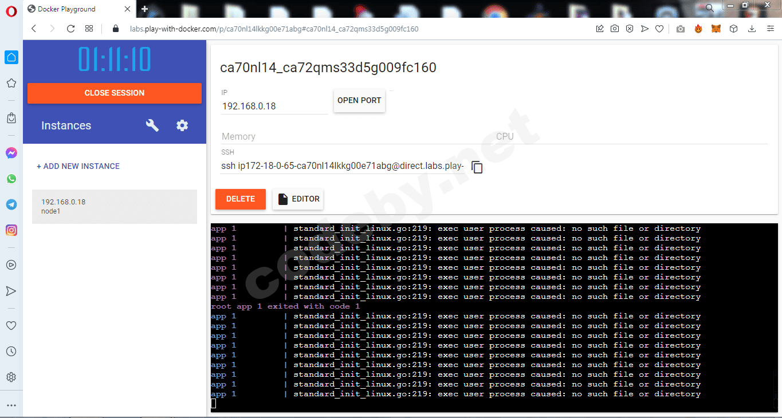This screenshot has height=418, width=782.
Task: Open Facebook Messenger in the sidebar
Action: [11, 153]
